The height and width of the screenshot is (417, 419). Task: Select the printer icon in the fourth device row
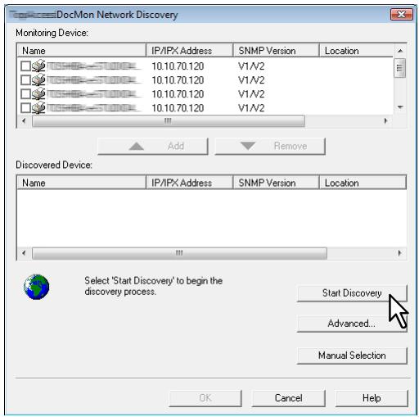tap(38, 107)
